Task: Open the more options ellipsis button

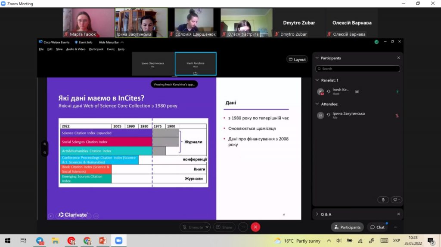Action: click(x=243, y=227)
